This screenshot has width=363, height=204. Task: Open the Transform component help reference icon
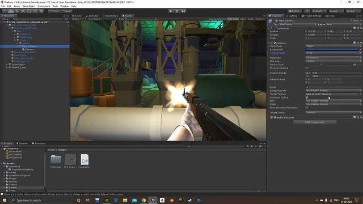coord(354,28)
